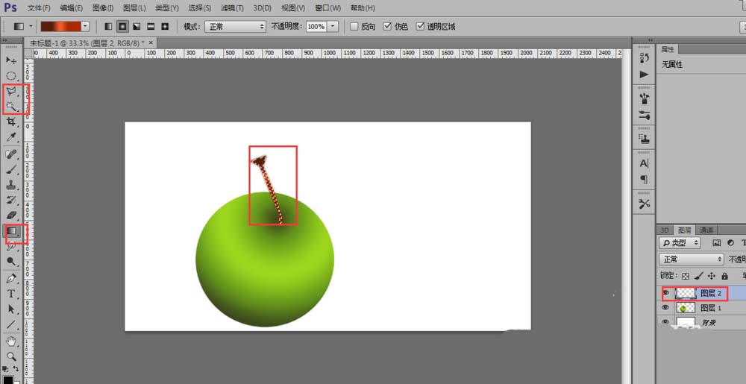The image size is (746, 384).
Task: Select the Horizontal Type tool
Action: [x=11, y=294]
